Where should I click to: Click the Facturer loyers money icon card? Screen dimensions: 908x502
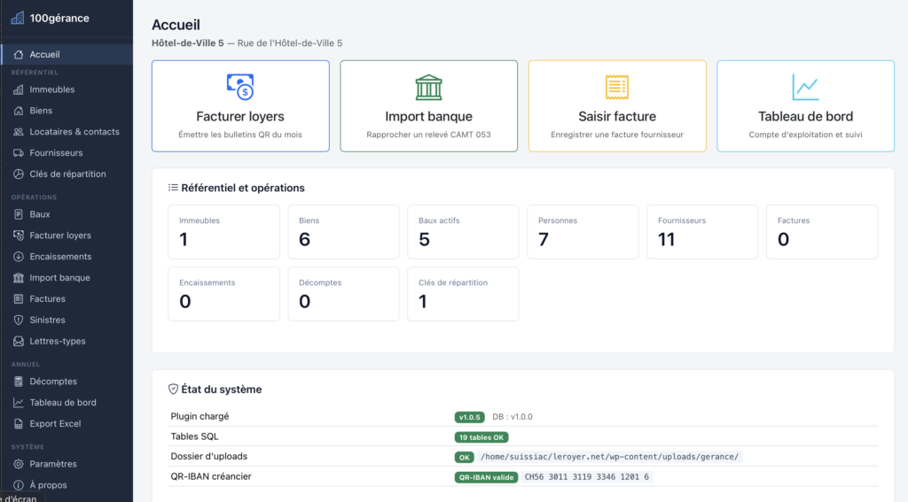coord(240,106)
